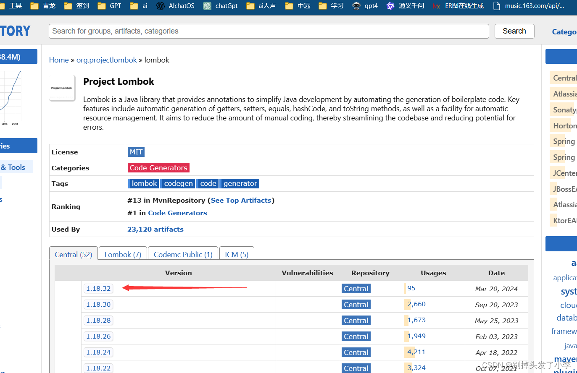Select the codegen tag
Viewport: 577px width, 373px height.
[178, 183]
